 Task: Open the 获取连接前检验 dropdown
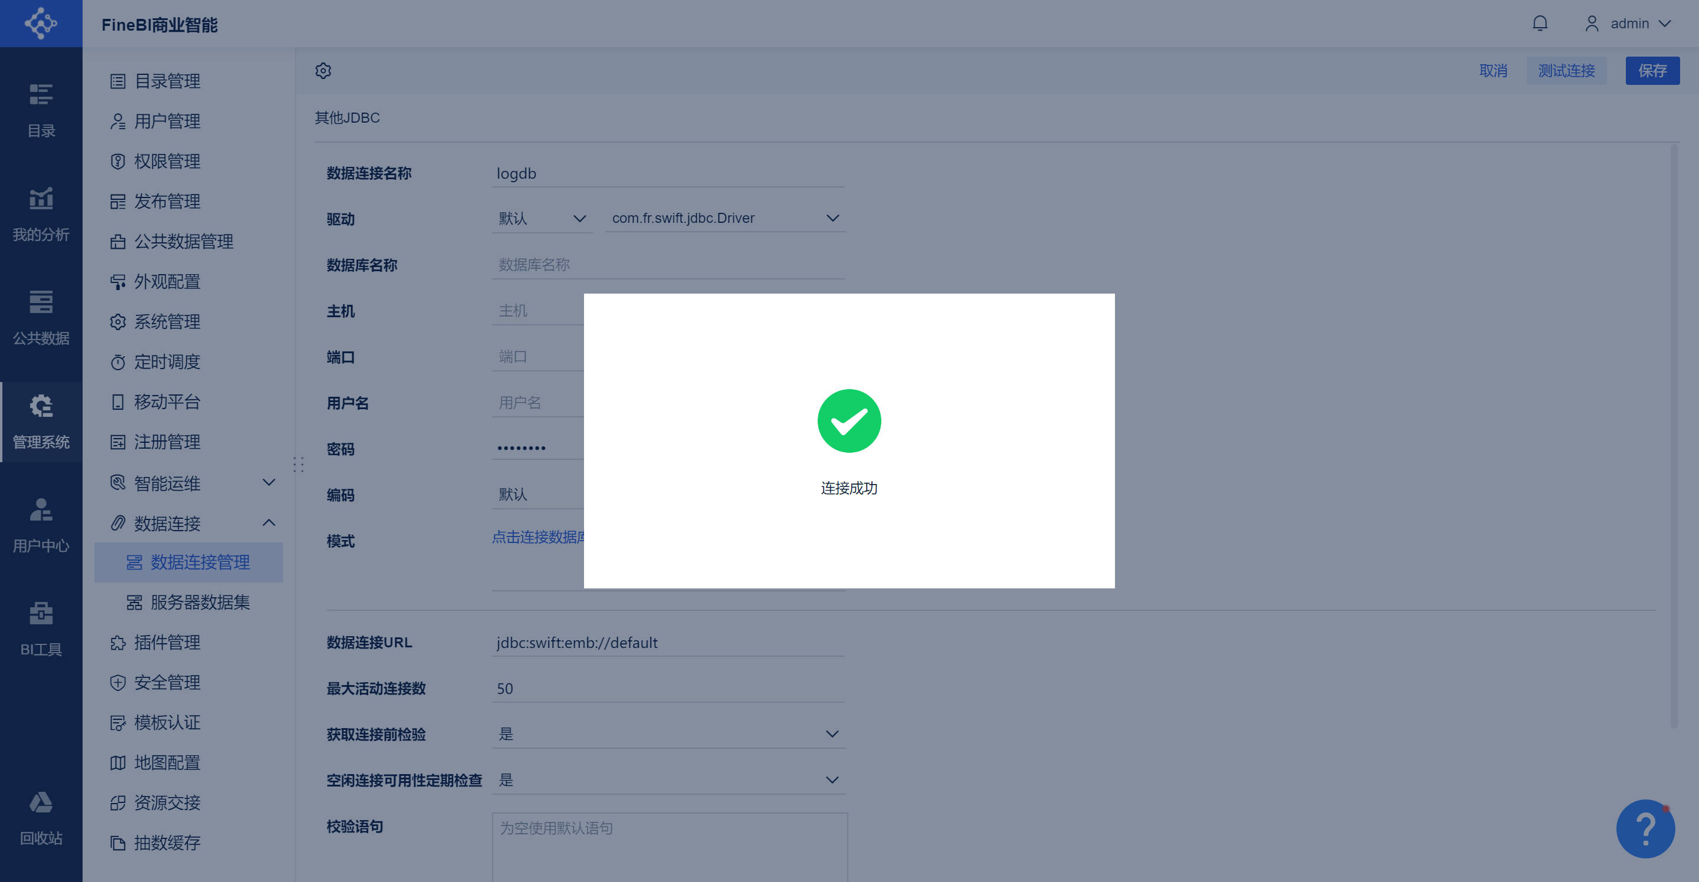click(668, 733)
